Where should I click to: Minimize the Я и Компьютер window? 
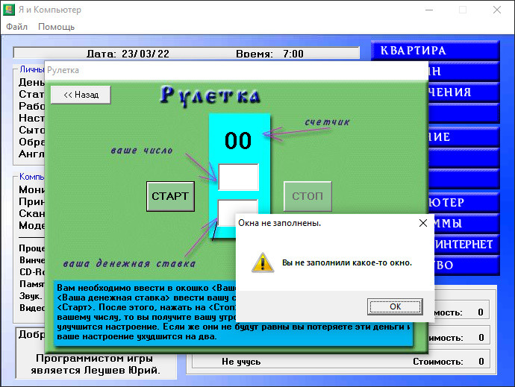pyautogui.click(x=429, y=10)
